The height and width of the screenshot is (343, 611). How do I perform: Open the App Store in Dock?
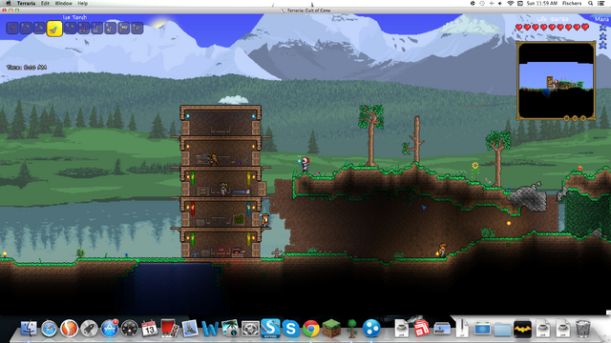110,329
